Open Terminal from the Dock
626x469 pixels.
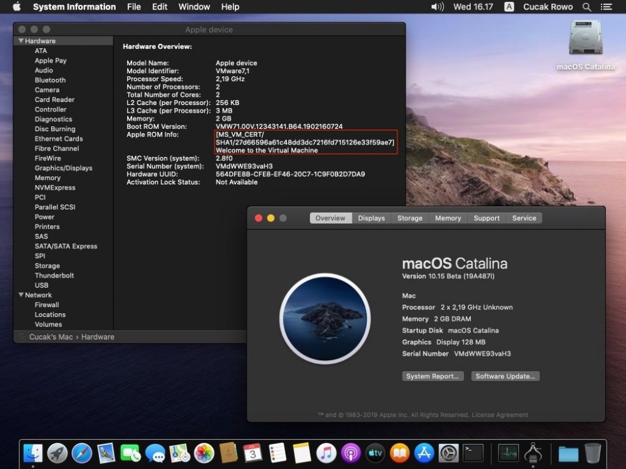(x=473, y=453)
